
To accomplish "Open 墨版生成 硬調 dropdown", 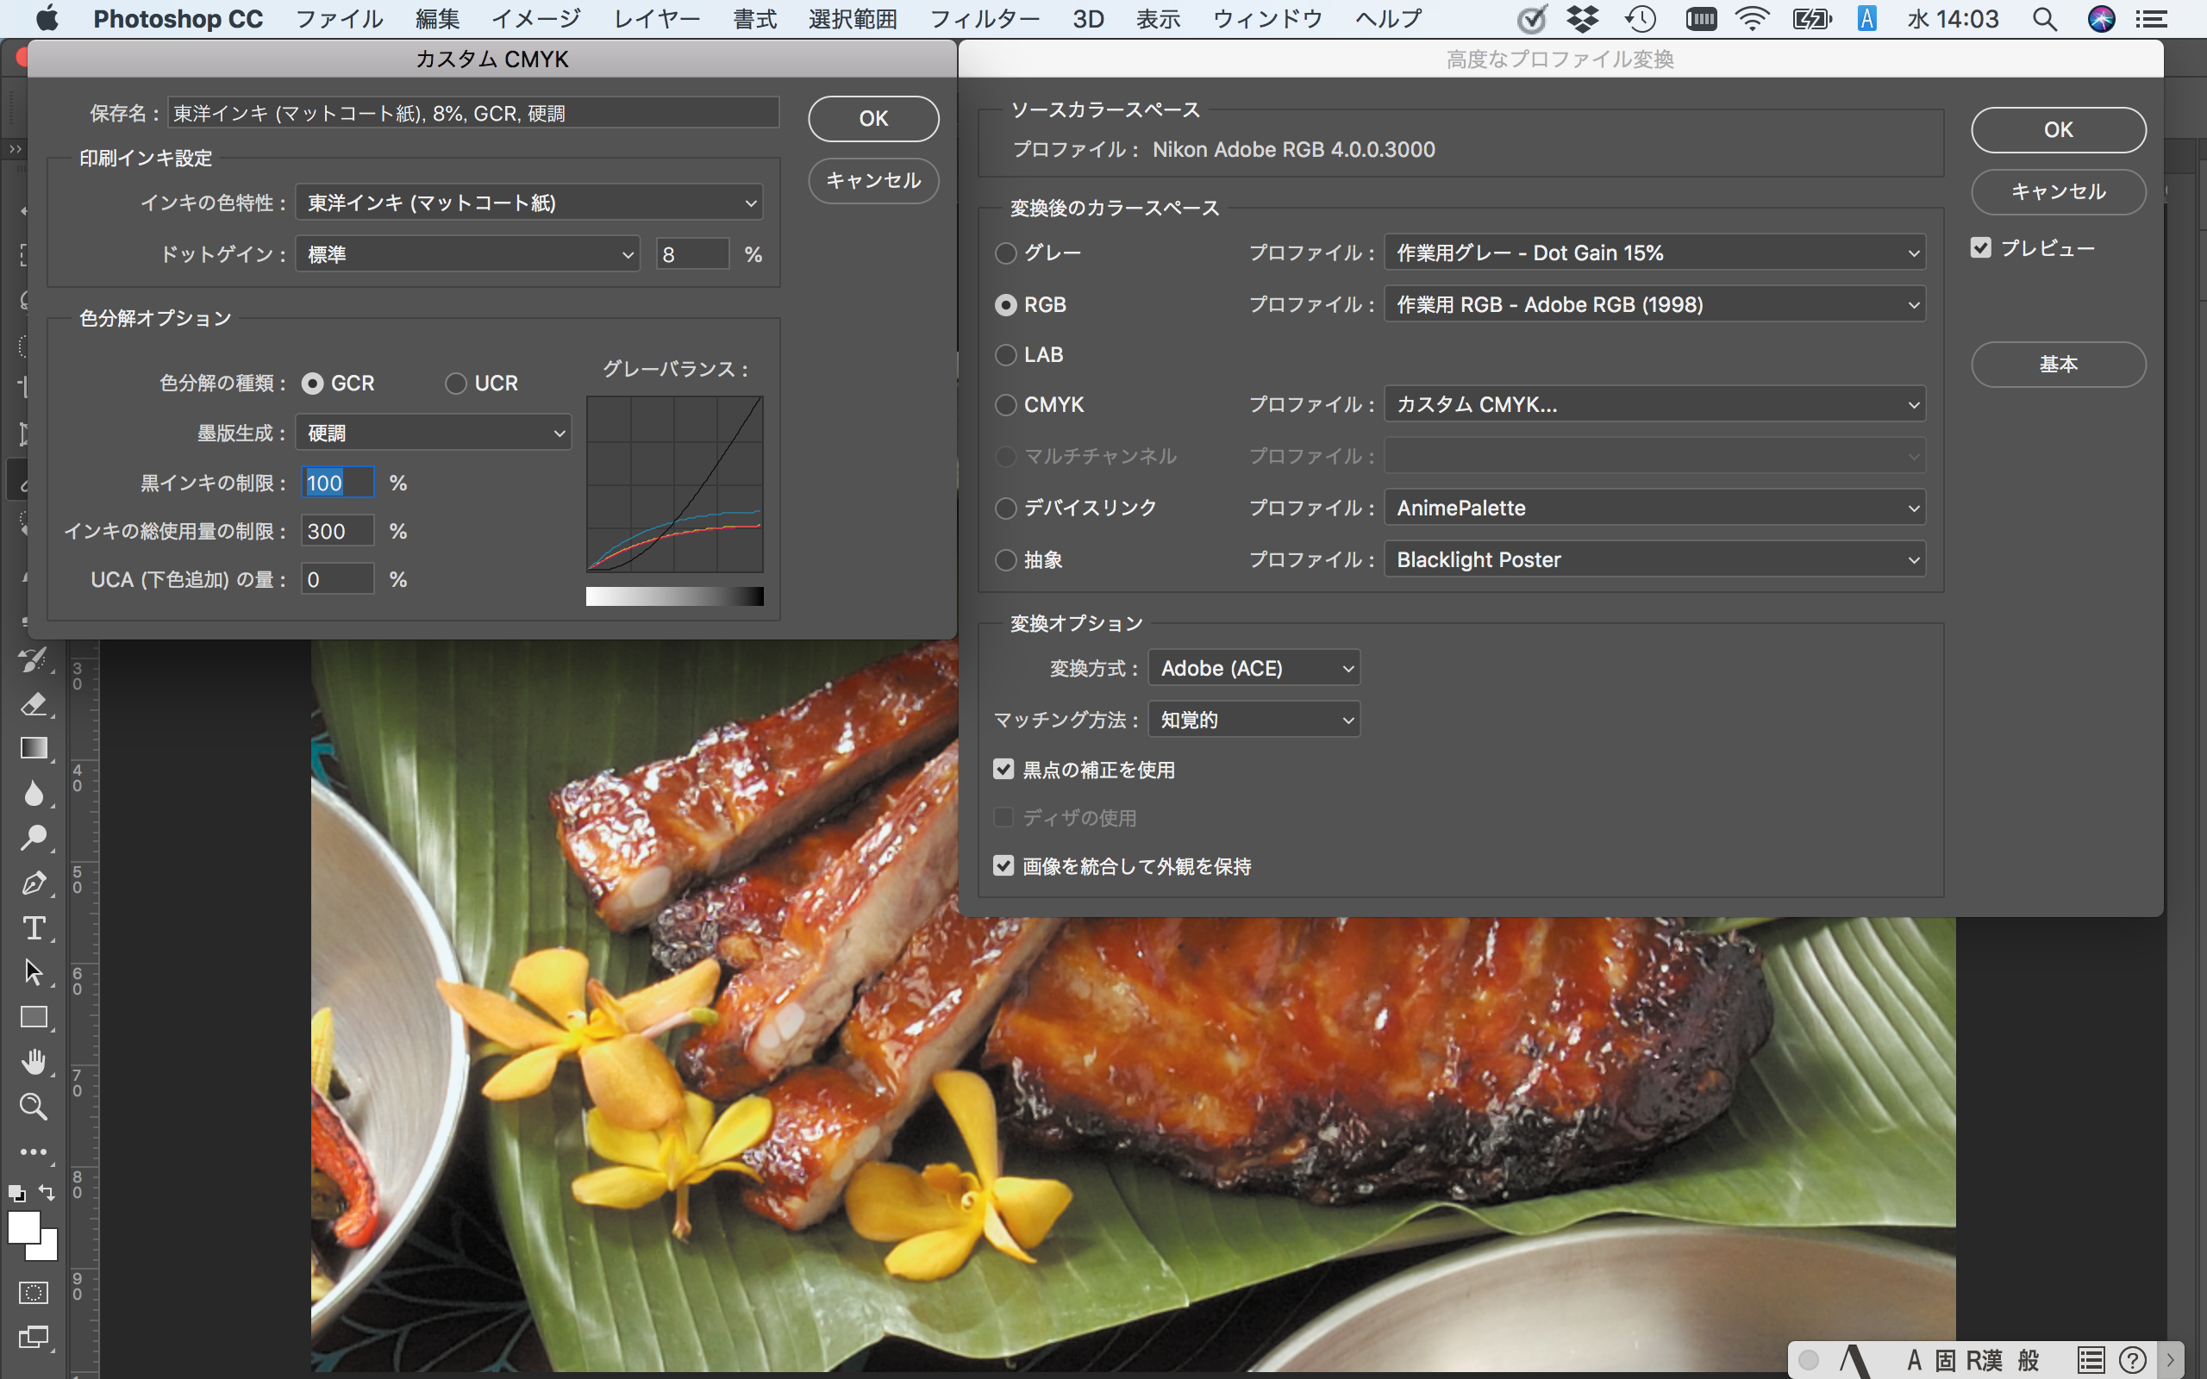I will 433,433.
